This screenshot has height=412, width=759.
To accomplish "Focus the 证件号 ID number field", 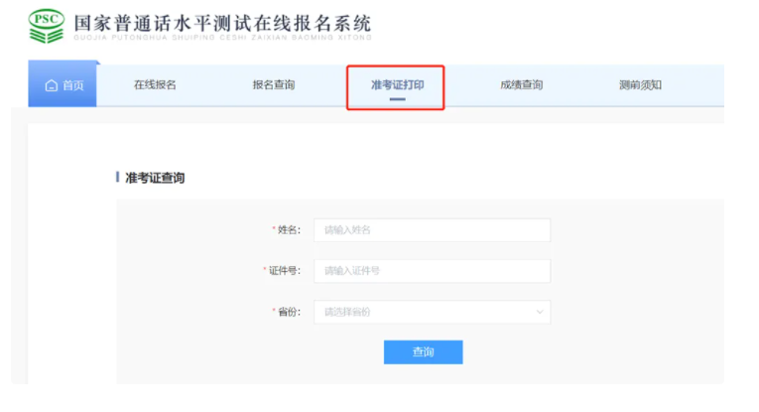I will (x=432, y=271).
